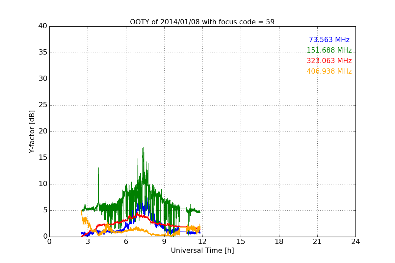Click the y-axis tick label 20
This screenshot has width=395, height=263.
point(43,131)
